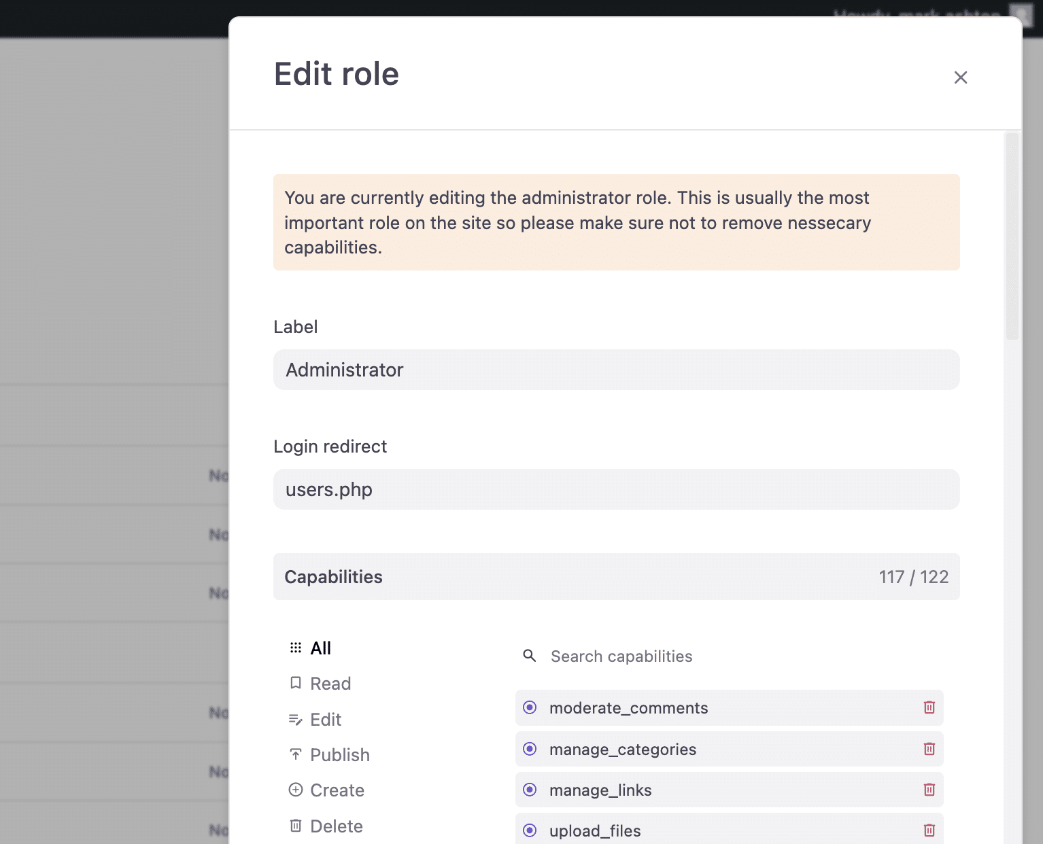Screen dimensions: 1043x844
Task: Select the Publish capabilities category
Action: pos(330,755)
